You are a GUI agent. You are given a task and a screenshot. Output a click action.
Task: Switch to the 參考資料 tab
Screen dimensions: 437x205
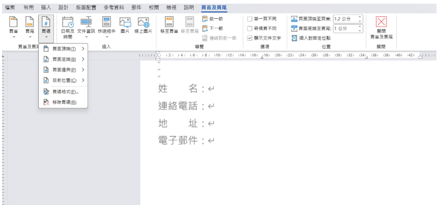pos(114,8)
